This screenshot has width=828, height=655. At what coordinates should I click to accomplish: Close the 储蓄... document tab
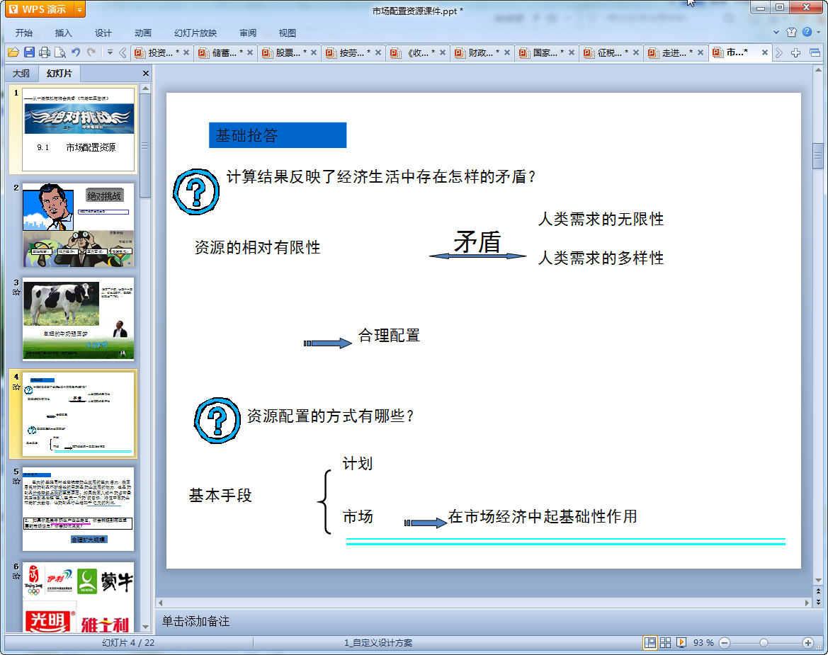coord(250,53)
